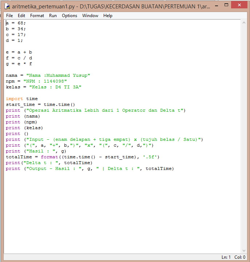Image resolution: width=250 pixels, height=262 pixels.
Task: Place cursor on 'f = c / d'
Action: coord(19,58)
